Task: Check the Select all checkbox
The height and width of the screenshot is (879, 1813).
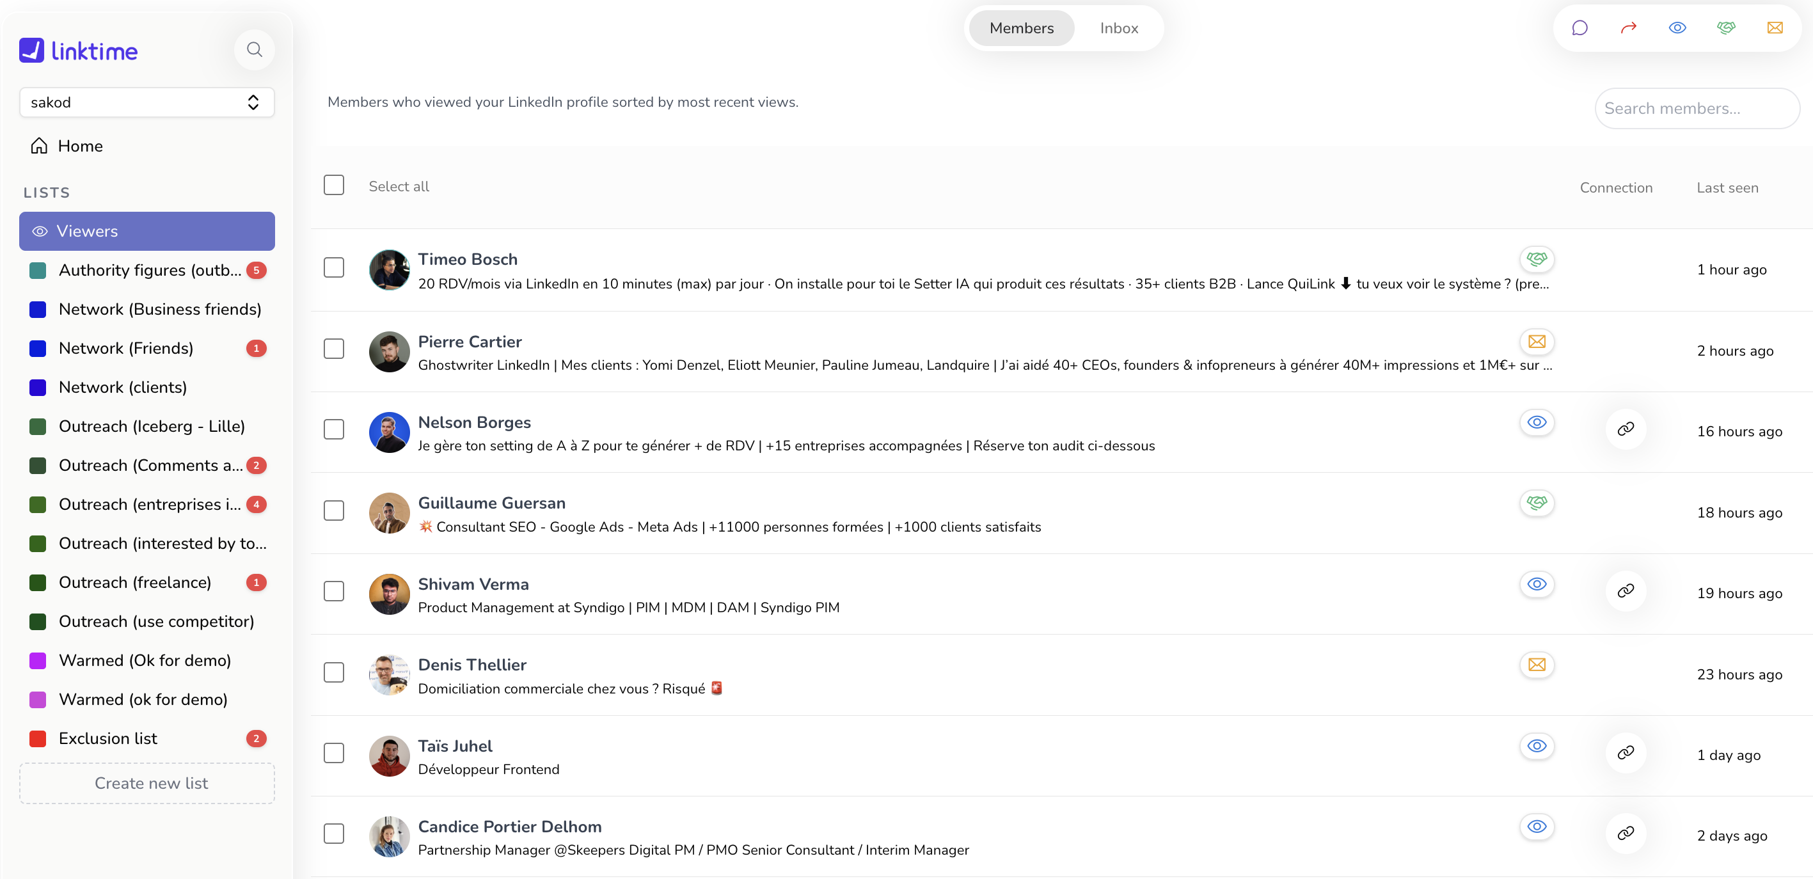Action: [333, 185]
